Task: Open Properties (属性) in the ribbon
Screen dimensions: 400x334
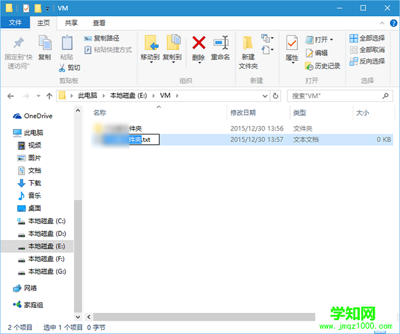Action: (x=292, y=49)
